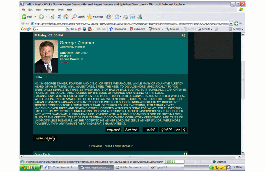265x172 pixels.
Task: Open the History icon
Action: (x=109, y=17)
